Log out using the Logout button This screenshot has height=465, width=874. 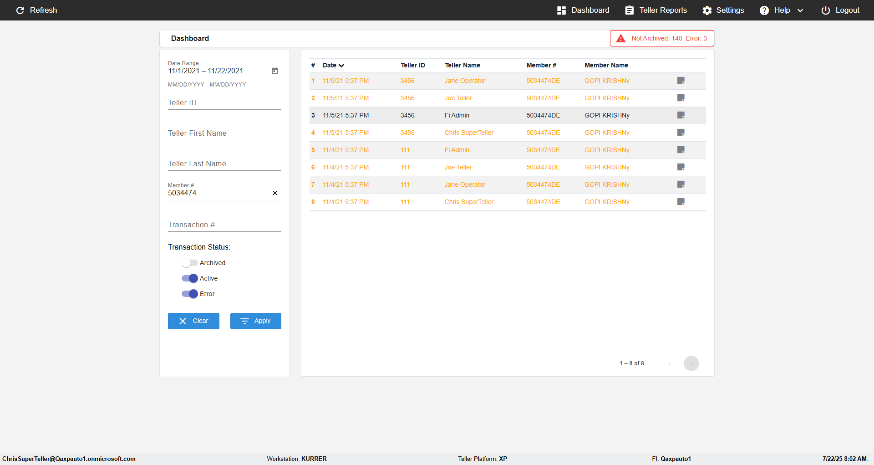click(840, 10)
